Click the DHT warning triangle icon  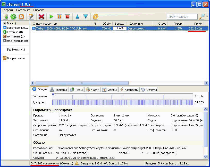click(77, 163)
